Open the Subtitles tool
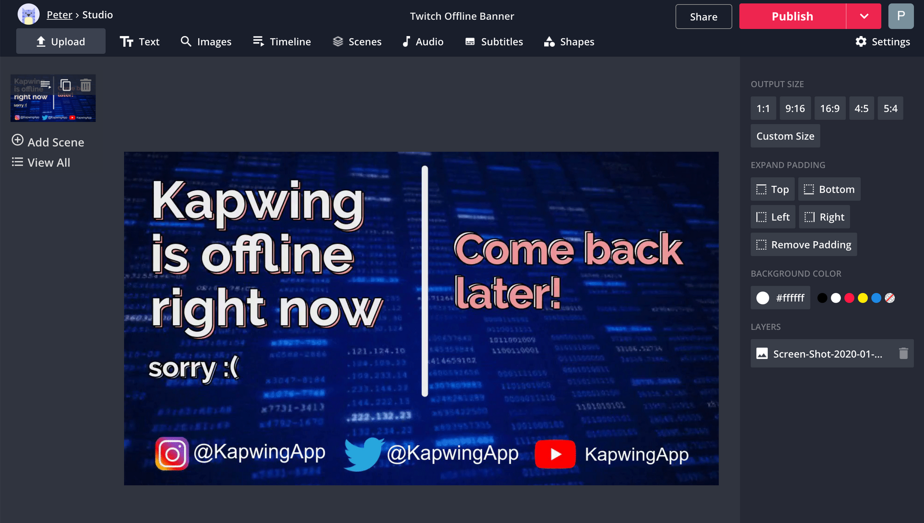This screenshot has height=523, width=924. click(494, 42)
